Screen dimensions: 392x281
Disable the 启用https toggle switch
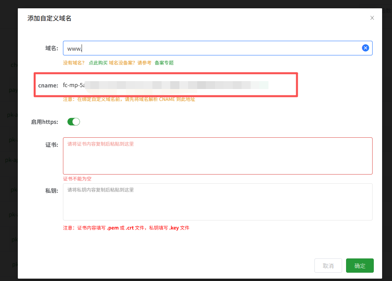74,122
